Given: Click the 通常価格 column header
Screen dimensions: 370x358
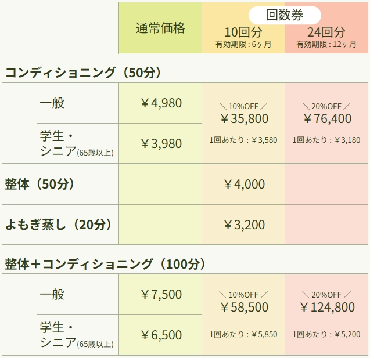Looking at the screenshot, I should click(x=160, y=28).
